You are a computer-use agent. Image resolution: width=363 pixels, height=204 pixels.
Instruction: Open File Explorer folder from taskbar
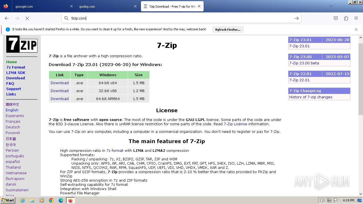tap(32, 200)
